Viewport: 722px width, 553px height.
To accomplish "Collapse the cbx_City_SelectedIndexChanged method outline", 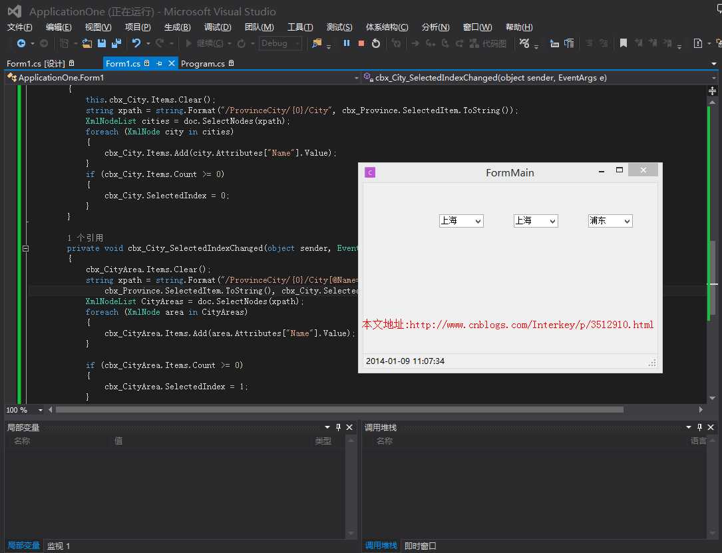I will coord(26,248).
